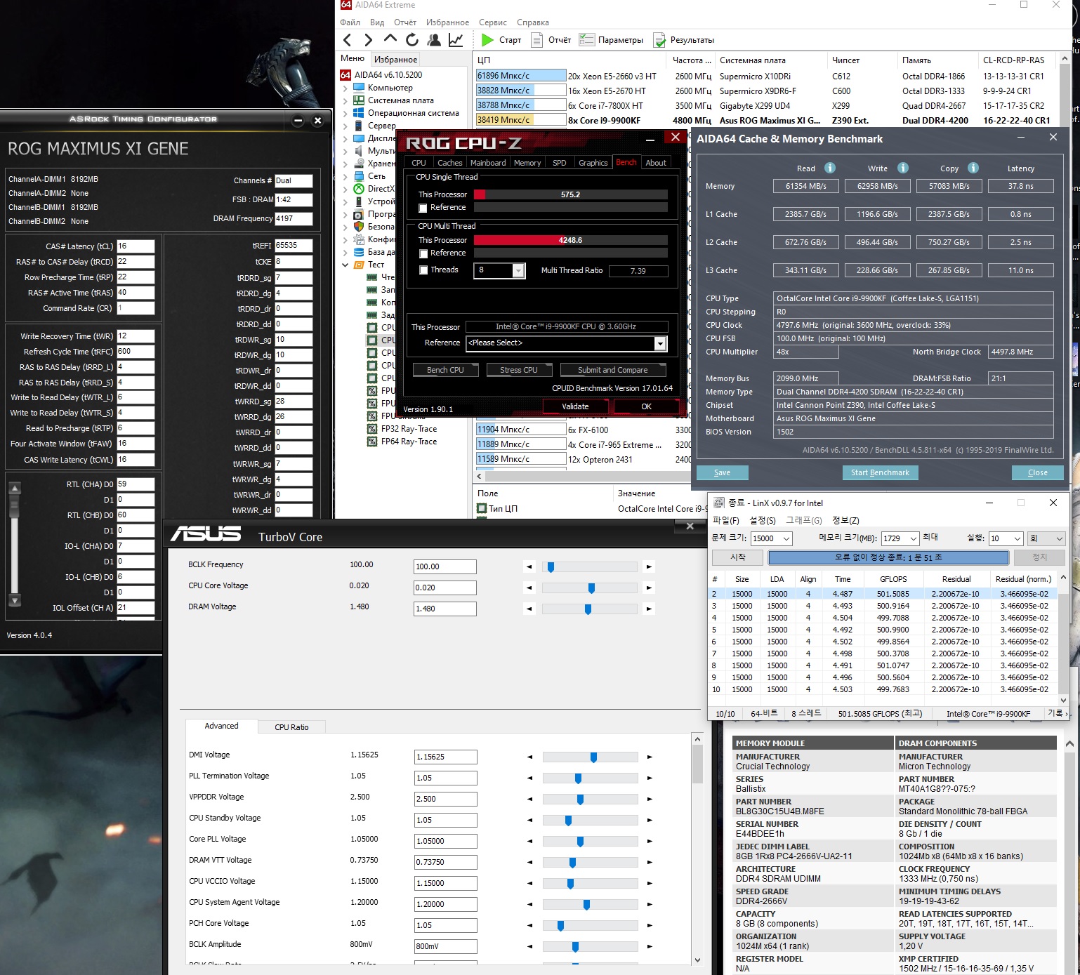This screenshot has width=1080, height=975.
Task: Refresh the AIDA64 page
Action: point(412,40)
